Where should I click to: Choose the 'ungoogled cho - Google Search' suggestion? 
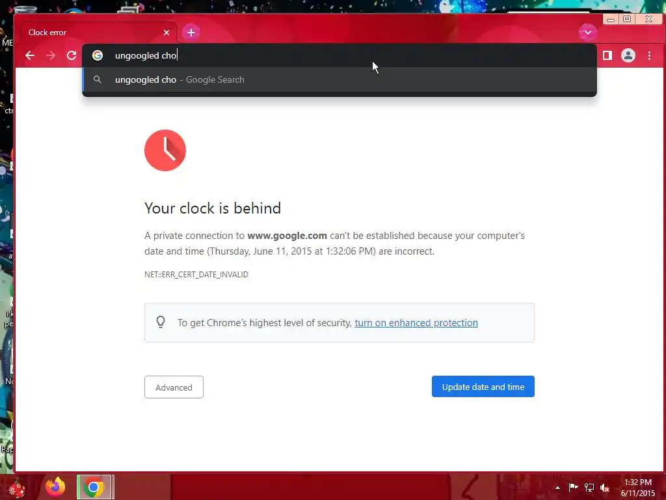click(x=340, y=79)
